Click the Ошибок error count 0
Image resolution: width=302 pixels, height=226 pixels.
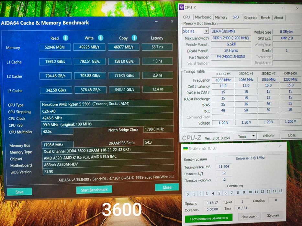coord(276,200)
